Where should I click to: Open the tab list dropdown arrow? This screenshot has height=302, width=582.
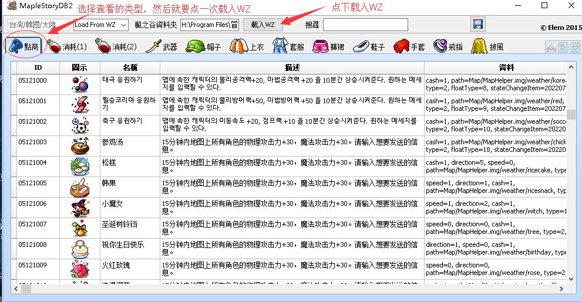575,47
